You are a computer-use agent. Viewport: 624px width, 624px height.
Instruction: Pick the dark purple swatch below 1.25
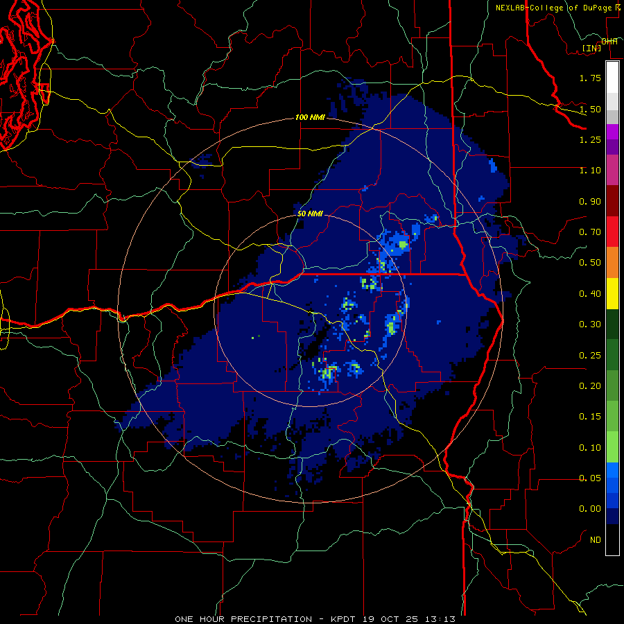point(612,147)
